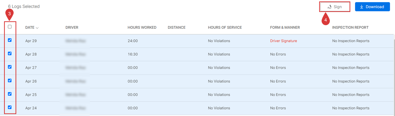Click the INSPECTION REPORT column header

coord(350,27)
